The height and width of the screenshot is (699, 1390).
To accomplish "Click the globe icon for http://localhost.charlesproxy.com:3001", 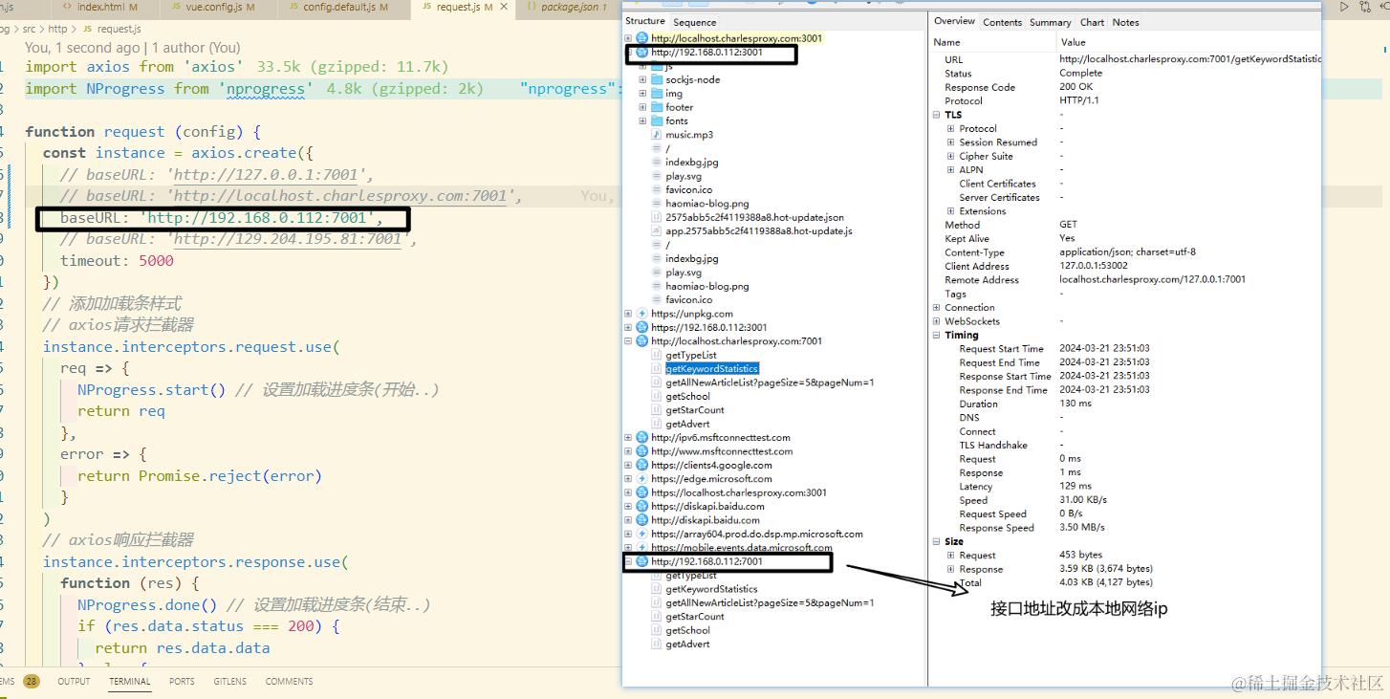I will point(641,38).
